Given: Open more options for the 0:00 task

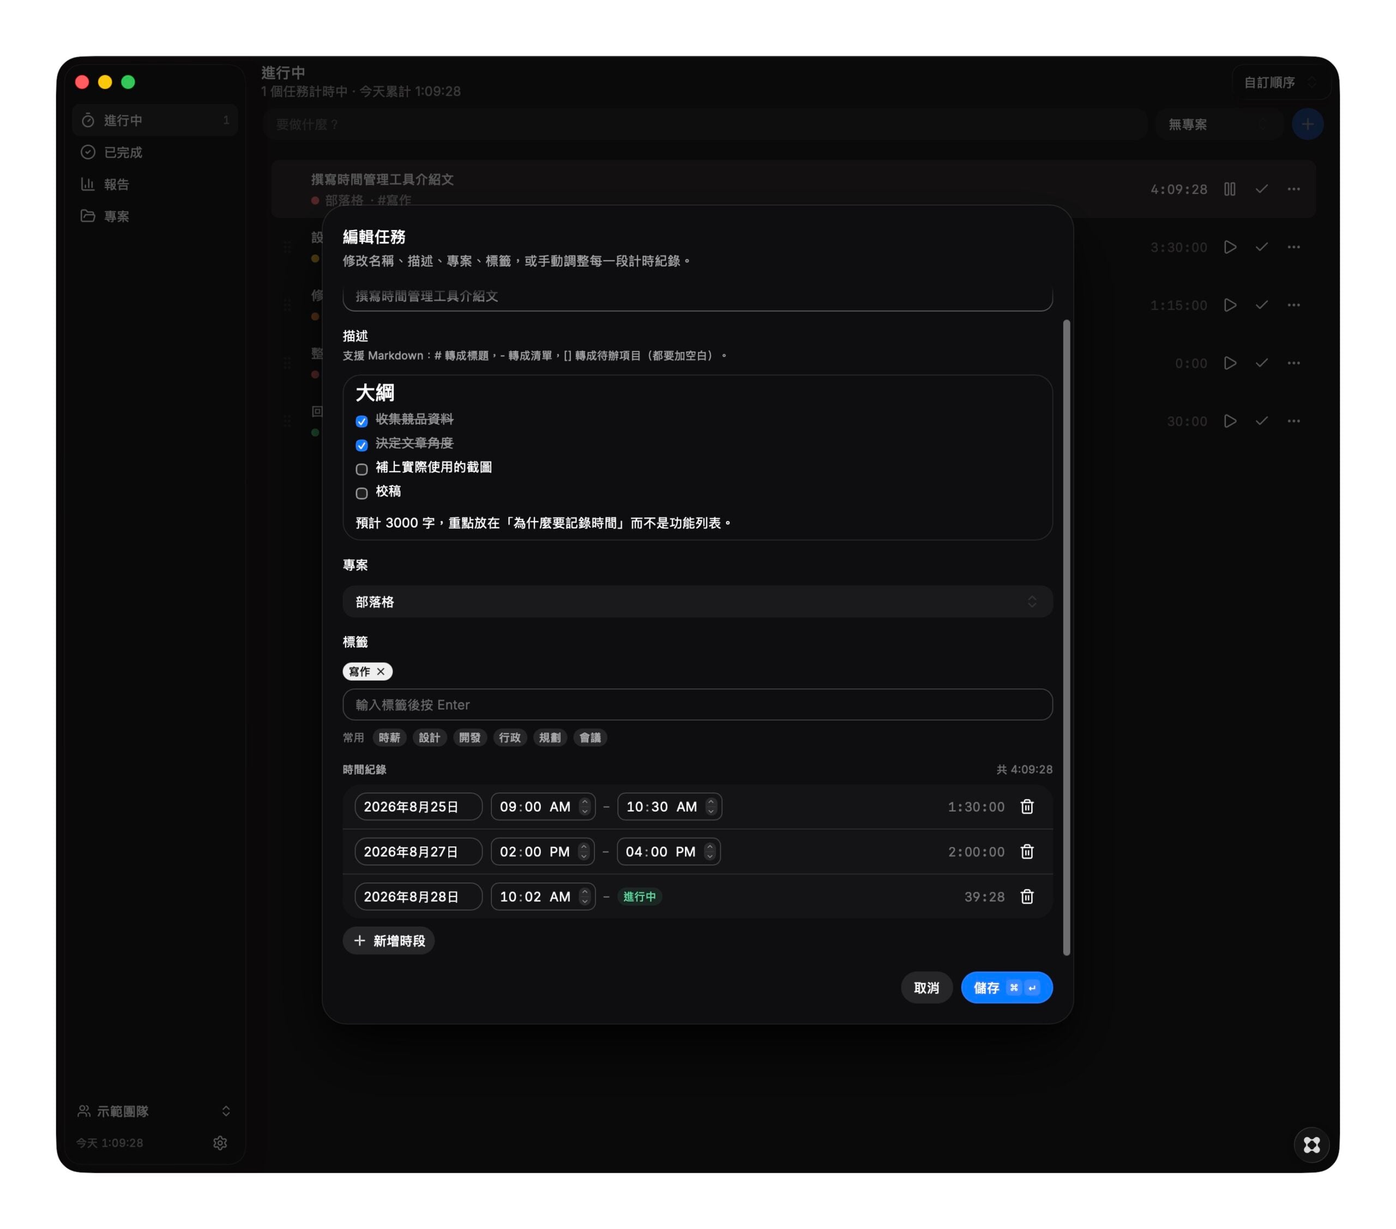Looking at the screenshot, I should (1293, 363).
